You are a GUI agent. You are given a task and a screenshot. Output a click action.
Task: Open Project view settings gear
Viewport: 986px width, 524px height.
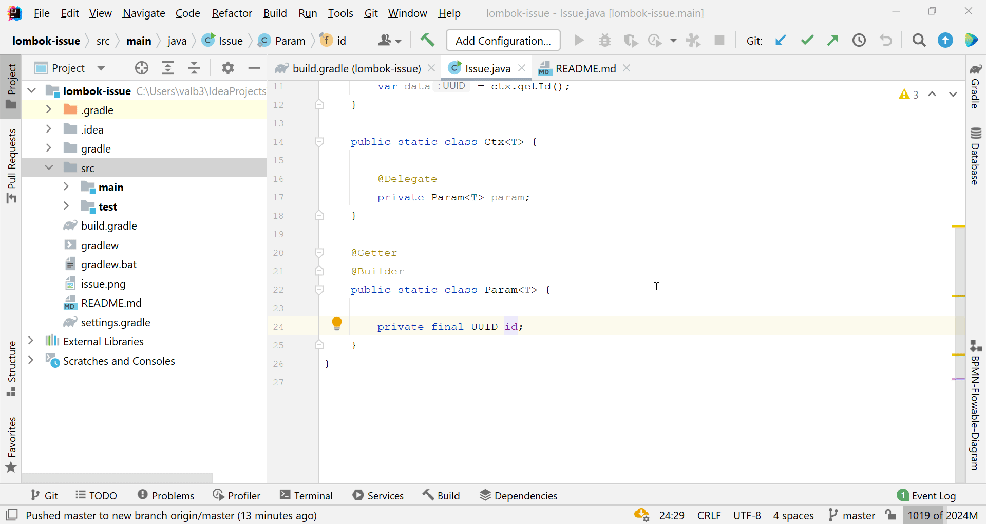point(229,67)
